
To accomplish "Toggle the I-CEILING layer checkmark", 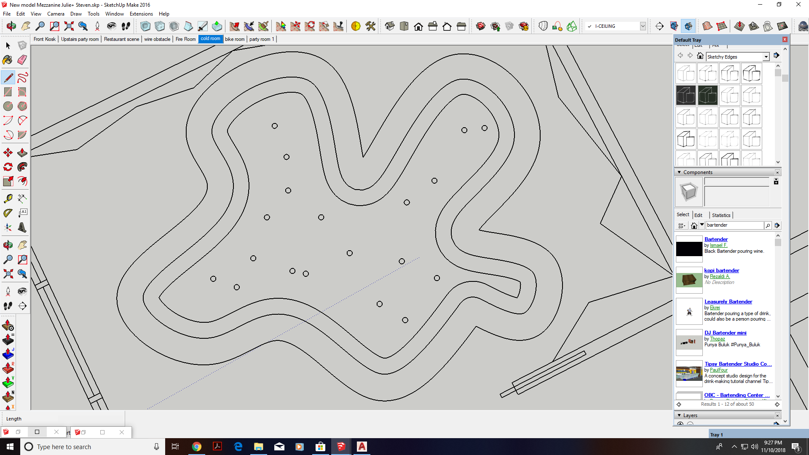I will click(589, 26).
